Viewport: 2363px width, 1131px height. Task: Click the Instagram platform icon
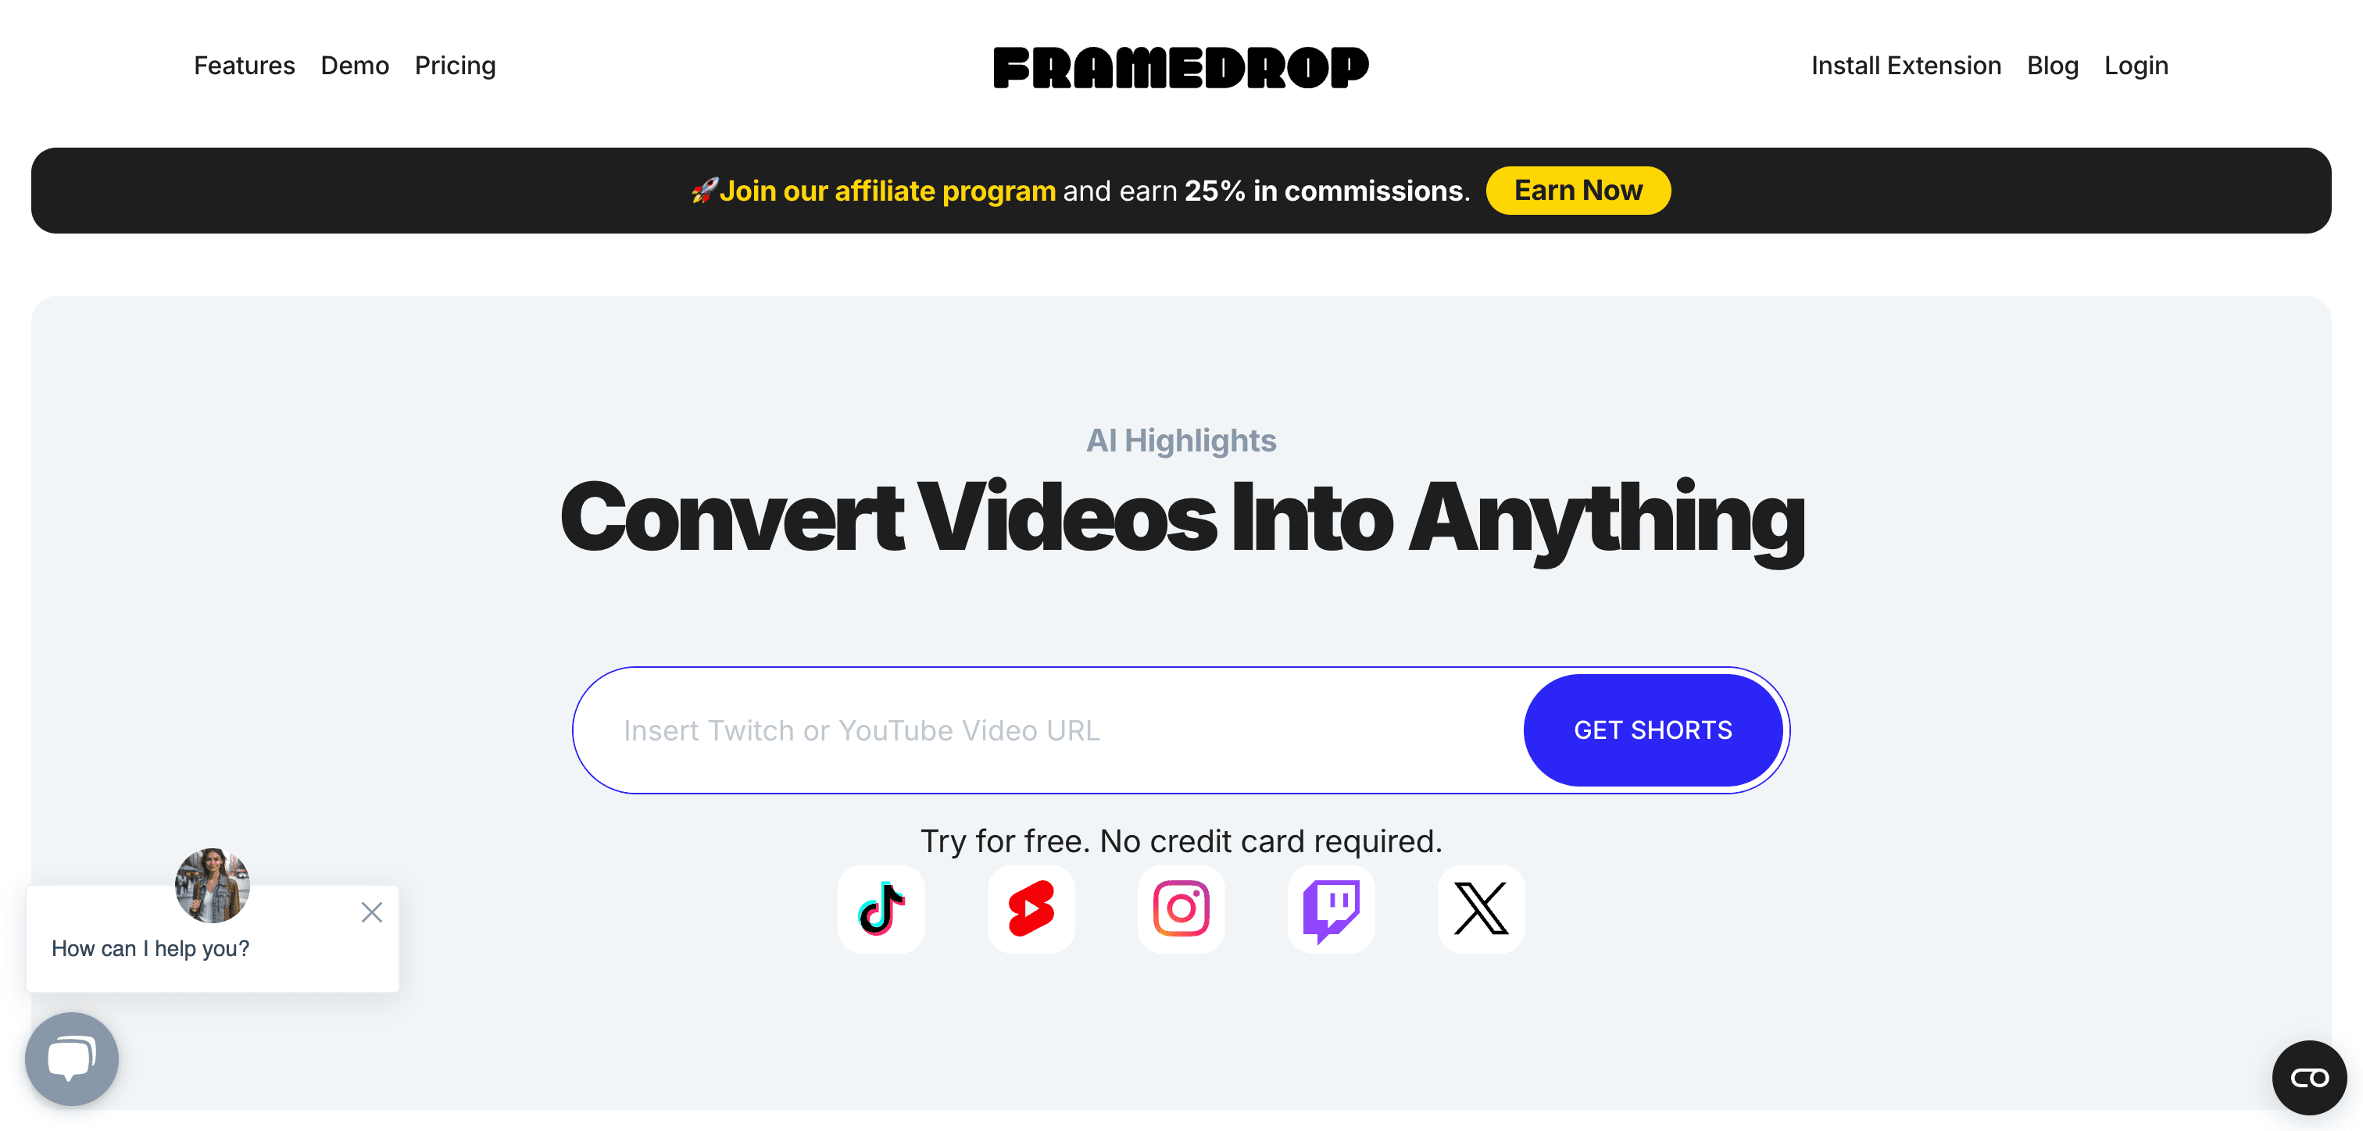(x=1181, y=910)
